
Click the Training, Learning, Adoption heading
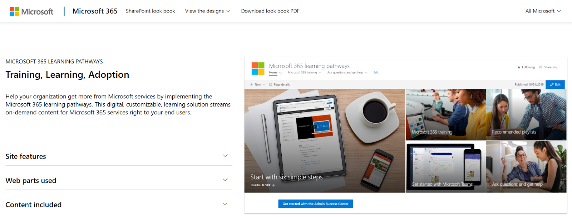pos(67,74)
